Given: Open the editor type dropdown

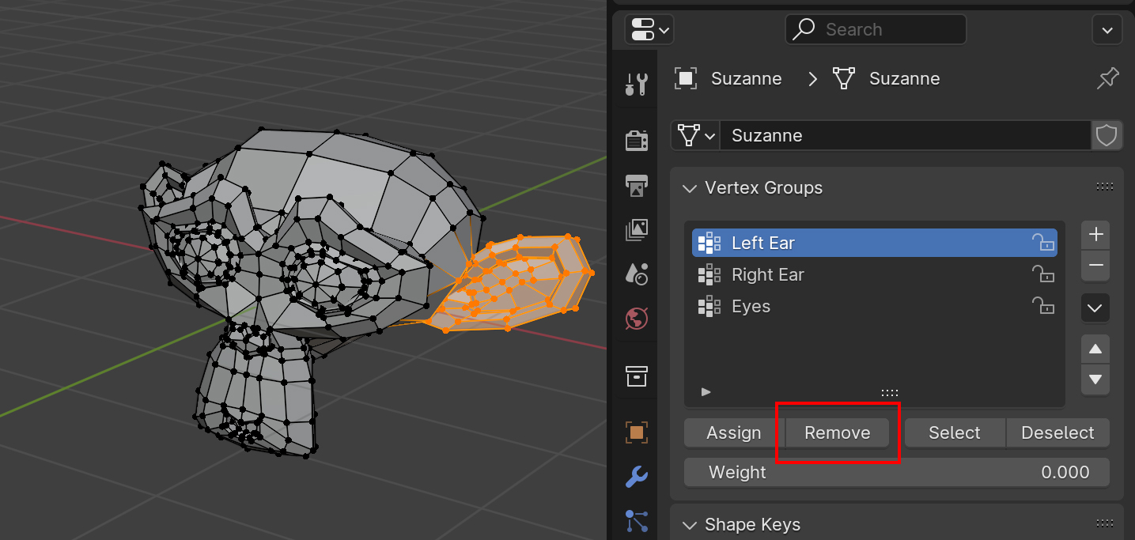Looking at the screenshot, I should (649, 29).
